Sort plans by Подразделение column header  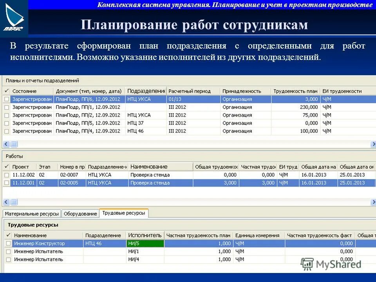(x=146, y=91)
